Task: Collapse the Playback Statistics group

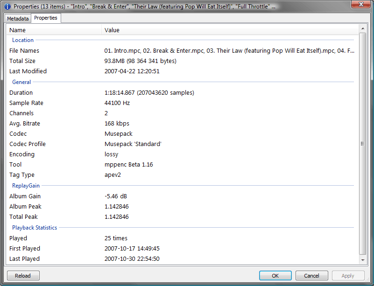Action: click(x=35, y=228)
